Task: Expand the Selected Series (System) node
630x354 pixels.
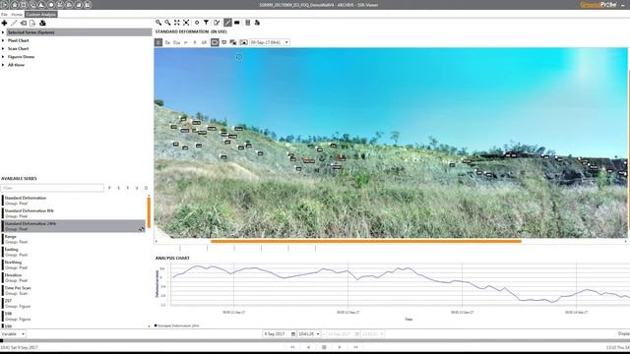Action: tap(3, 32)
